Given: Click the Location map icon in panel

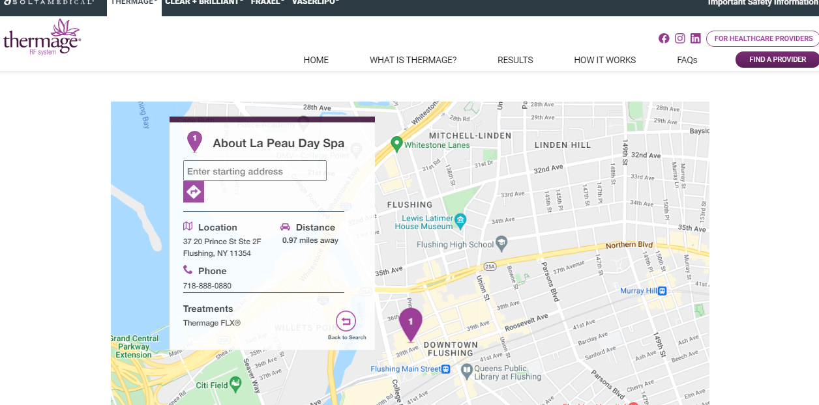Looking at the screenshot, I should (x=188, y=226).
